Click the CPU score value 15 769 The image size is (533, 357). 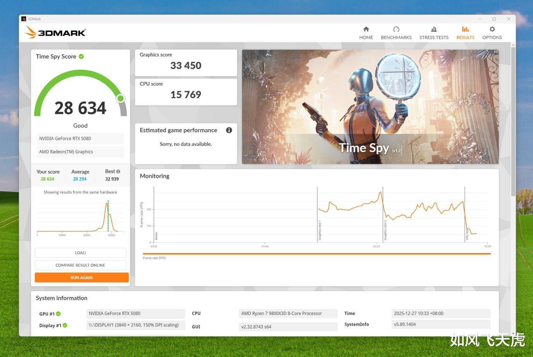coord(186,95)
